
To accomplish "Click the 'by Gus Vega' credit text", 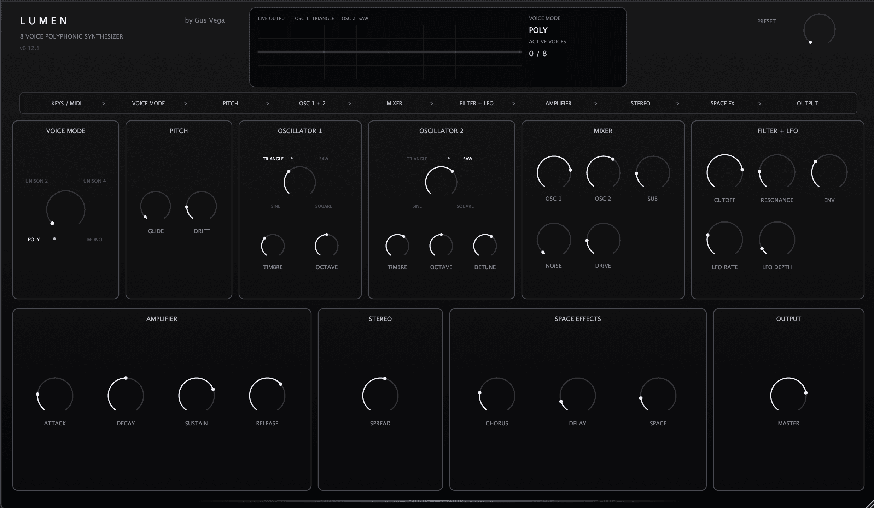I will (205, 20).
